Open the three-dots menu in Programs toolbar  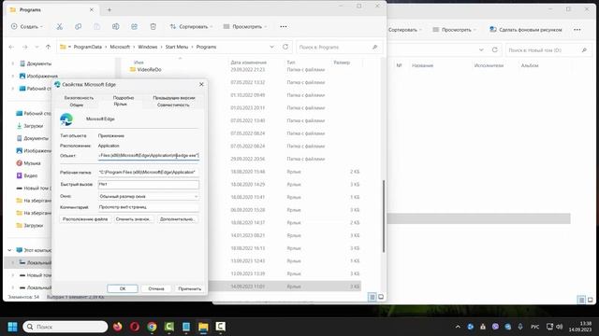tap(283, 27)
